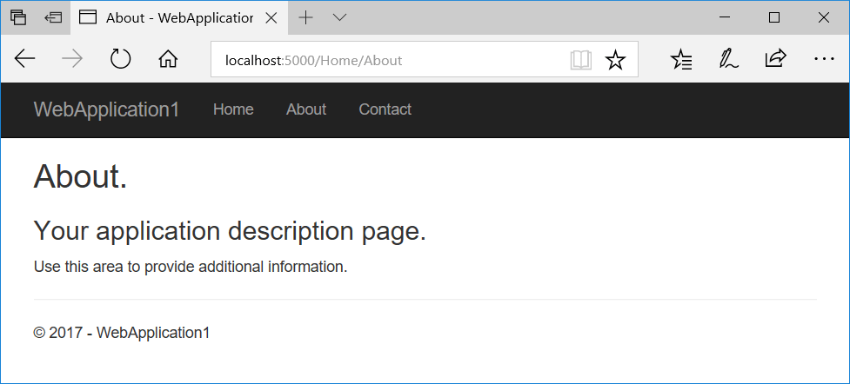Share this page
Viewport: 850px width, 384px height.
point(774,59)
